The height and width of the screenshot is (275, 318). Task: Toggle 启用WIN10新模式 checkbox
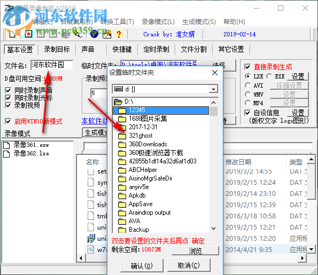coord(8,121)
